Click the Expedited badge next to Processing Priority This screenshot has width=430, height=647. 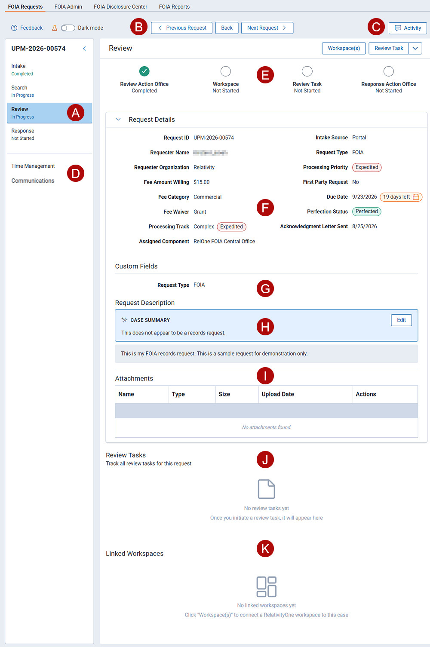point(367,167)
